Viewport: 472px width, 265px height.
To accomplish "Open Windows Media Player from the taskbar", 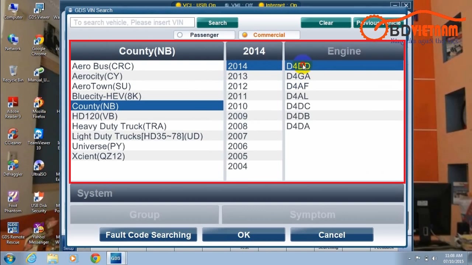I will click(73, 258).
